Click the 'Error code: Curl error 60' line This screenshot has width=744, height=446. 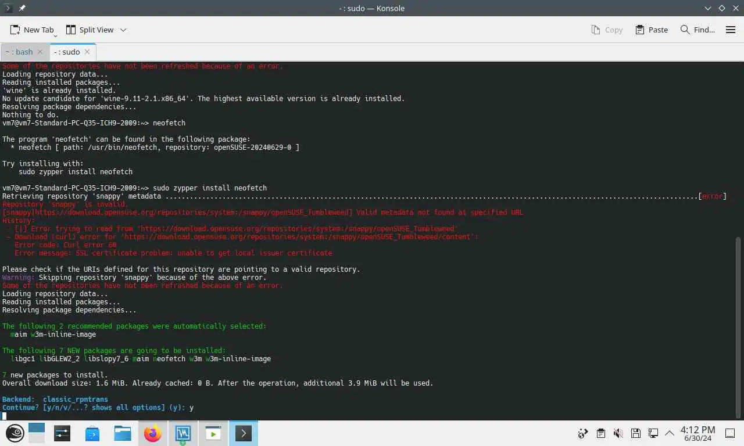(x=66, y=245)
